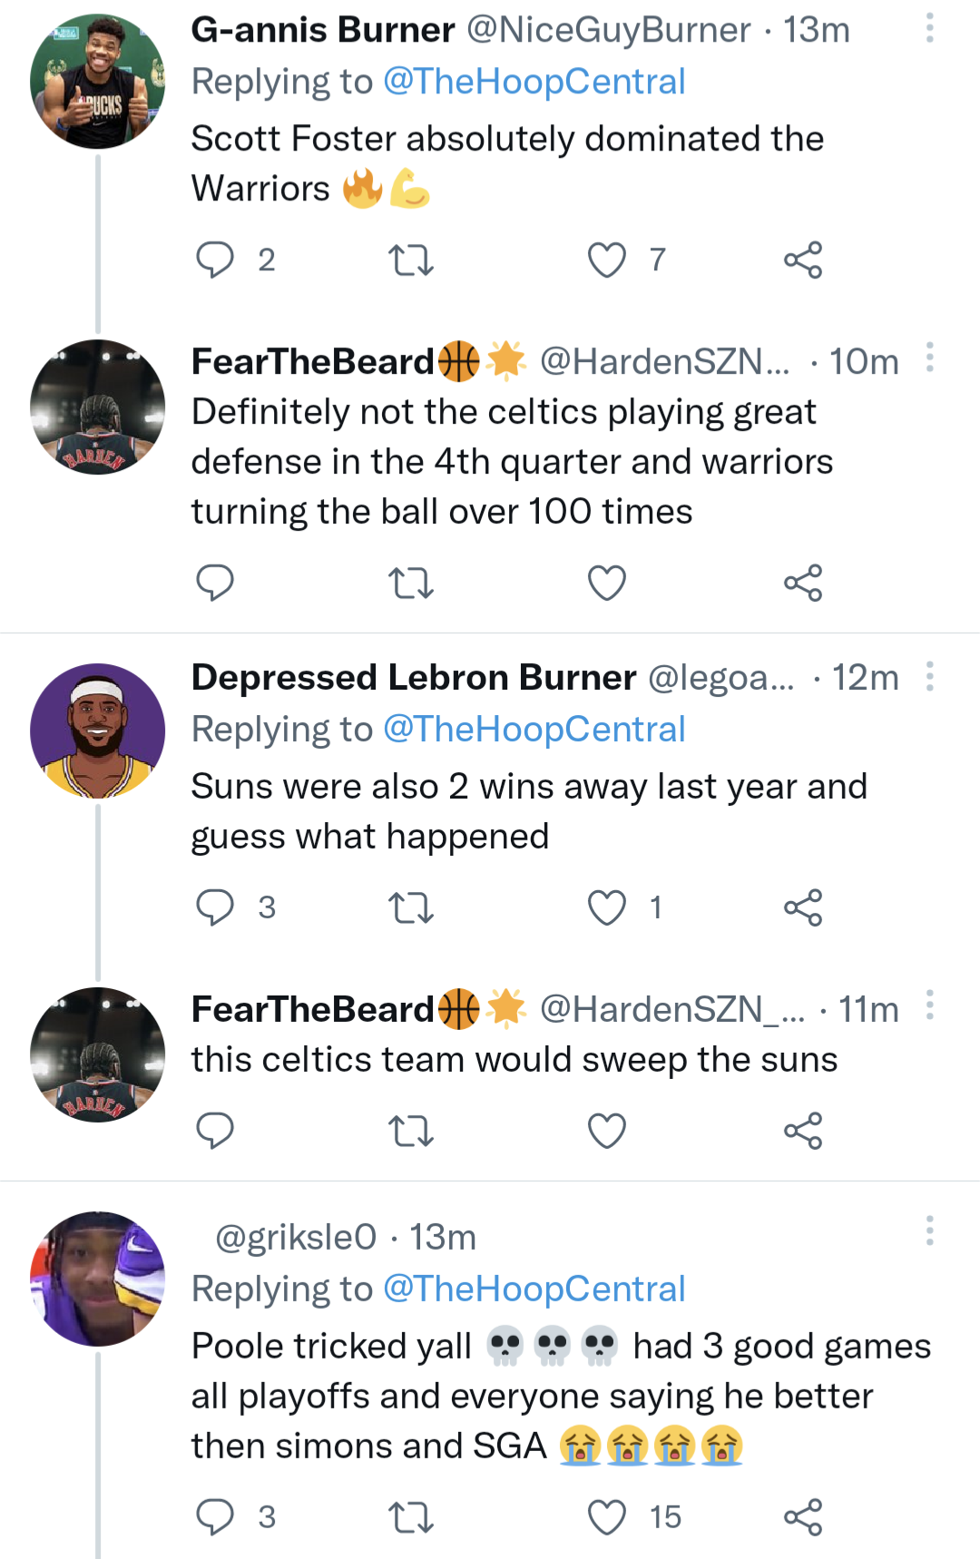Like the 'Suns were also 2 wins away' tweet

(606, 907)
